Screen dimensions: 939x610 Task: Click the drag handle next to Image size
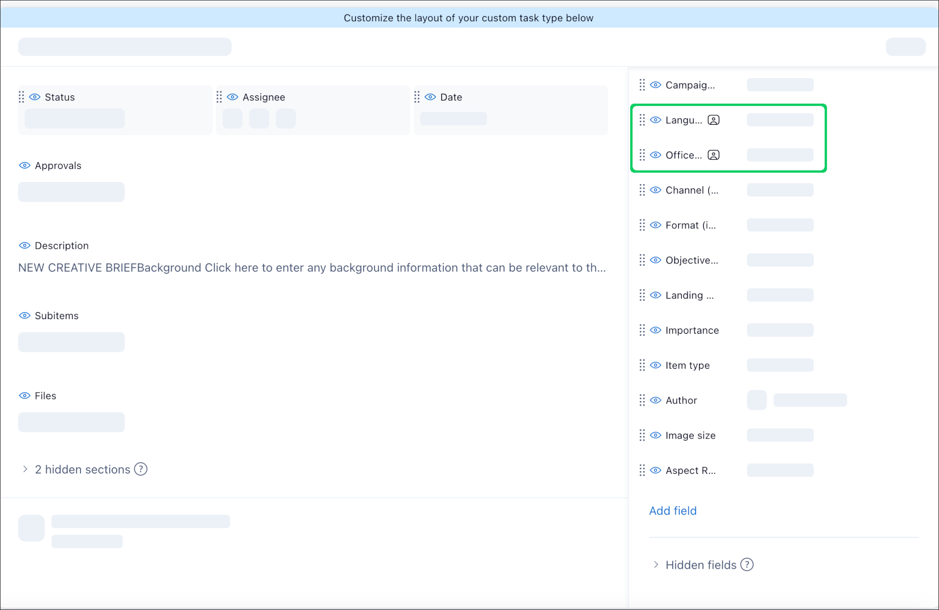point(642,435)
